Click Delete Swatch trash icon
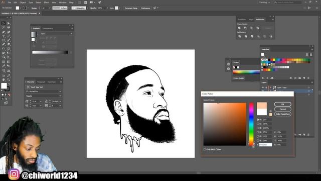 pos(308,78)
